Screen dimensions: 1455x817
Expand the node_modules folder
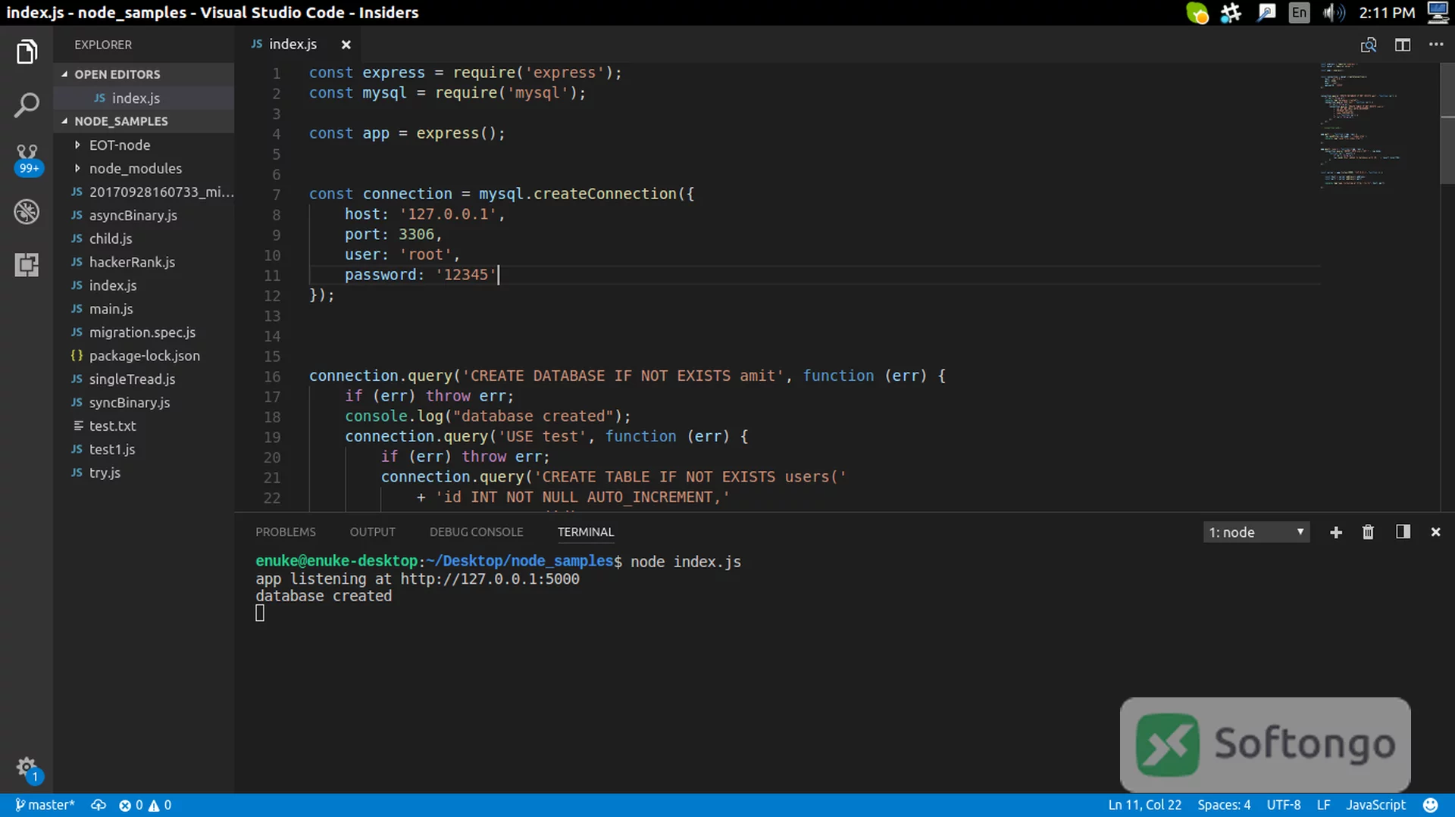(x=144, y=168)
